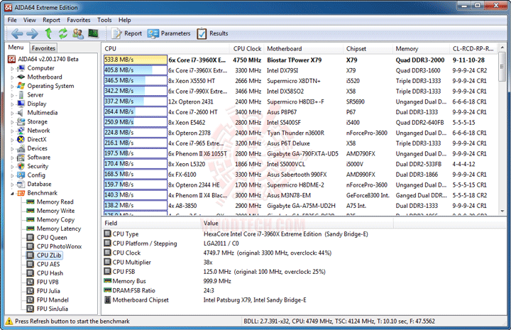
Task: Select the Storage tree item
Action: [x=32, y=121]
